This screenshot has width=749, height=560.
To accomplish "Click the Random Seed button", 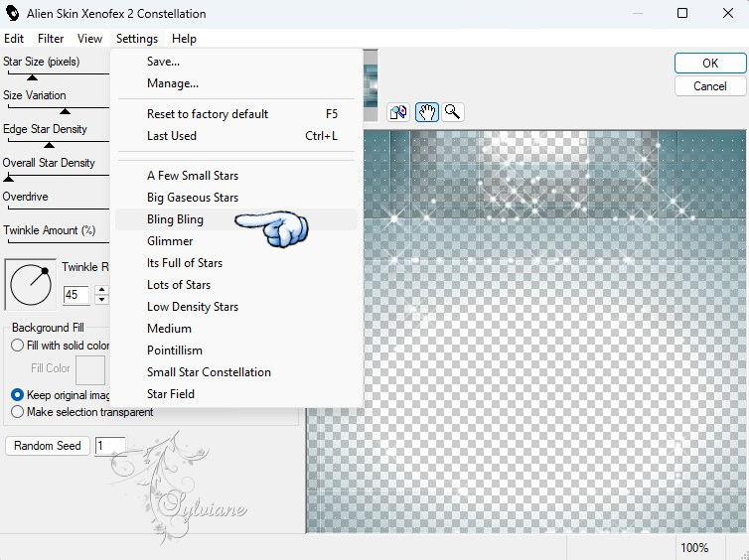I will coord(48,446).
